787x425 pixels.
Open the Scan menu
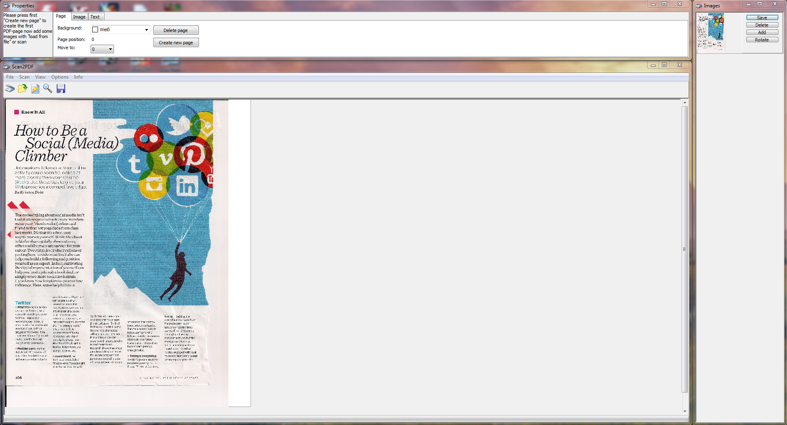pos(24,77)
